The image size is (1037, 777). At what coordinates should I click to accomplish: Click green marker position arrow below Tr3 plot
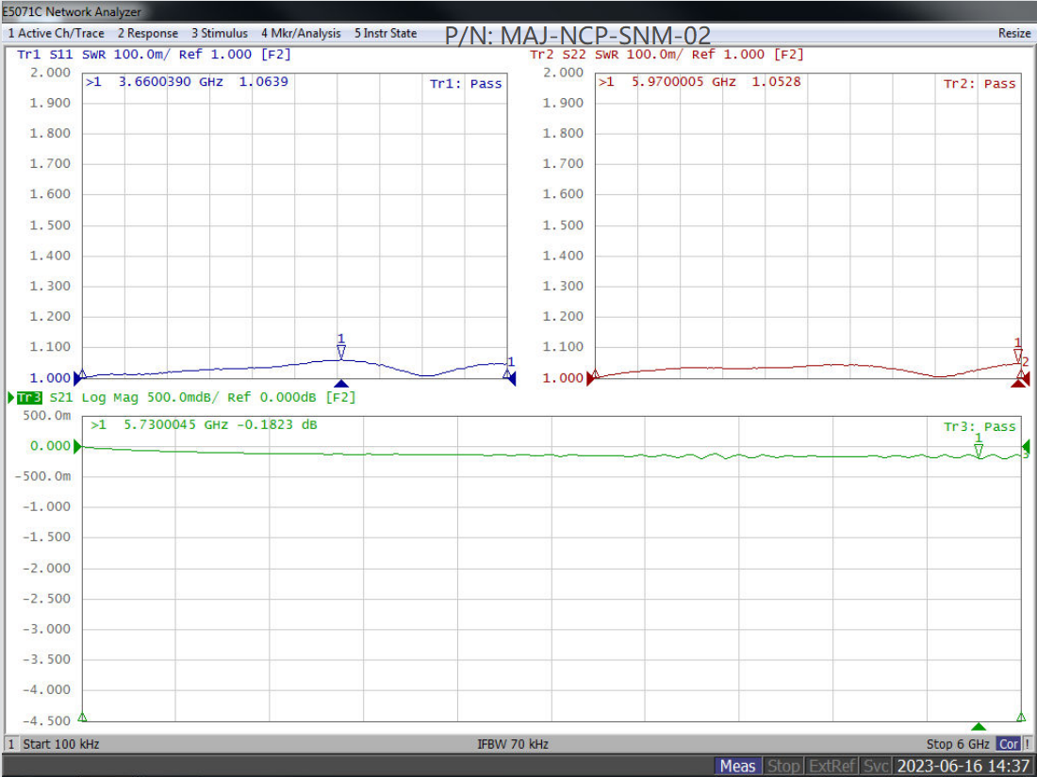[979, 726]
